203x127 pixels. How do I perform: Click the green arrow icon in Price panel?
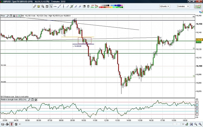pyautogui.click(x=19, y=16)
